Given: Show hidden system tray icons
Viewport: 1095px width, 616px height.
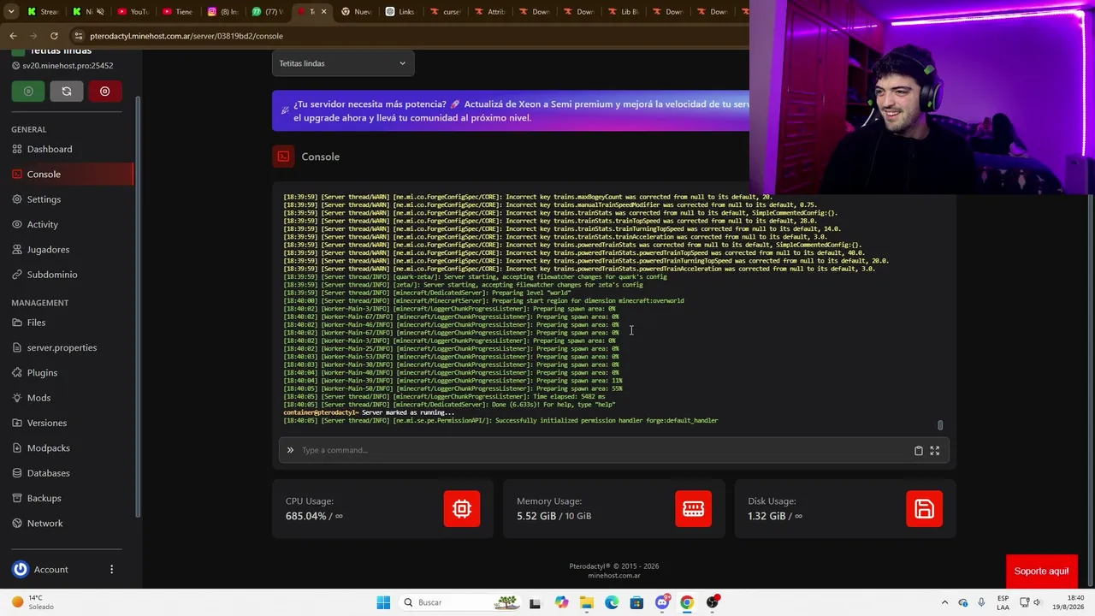Looking at the screenshot, I should (944, 602).
